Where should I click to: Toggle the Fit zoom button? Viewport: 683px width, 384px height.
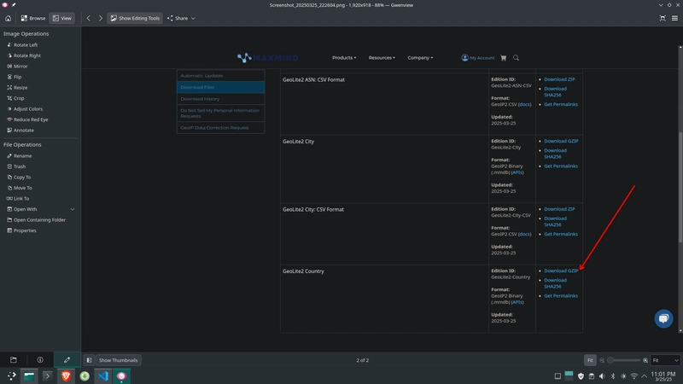(x=590, y=360)
